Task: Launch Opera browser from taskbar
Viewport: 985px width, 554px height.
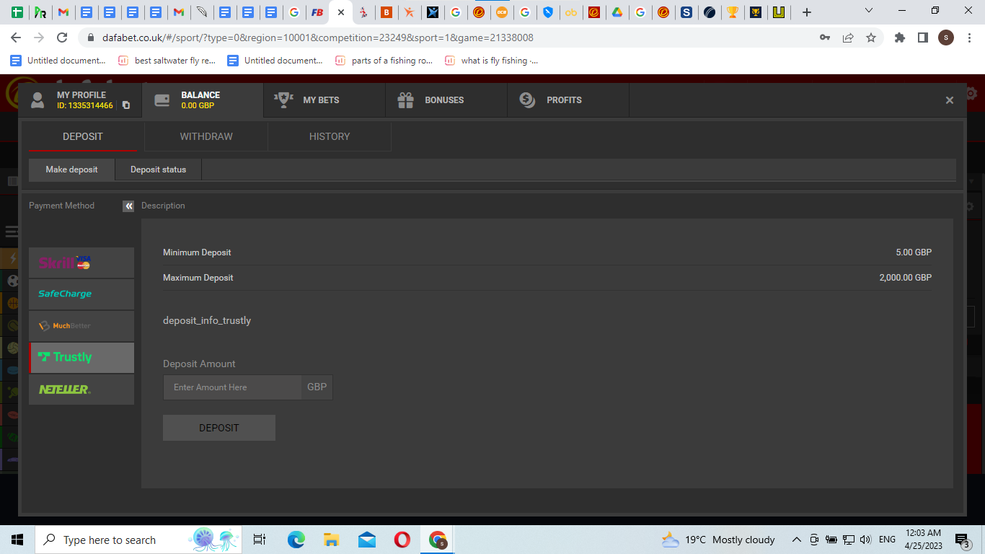Action: (402, 540)
